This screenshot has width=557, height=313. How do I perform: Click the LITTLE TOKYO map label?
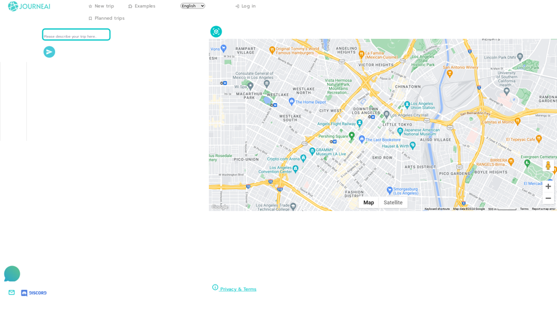click(397, 125)
